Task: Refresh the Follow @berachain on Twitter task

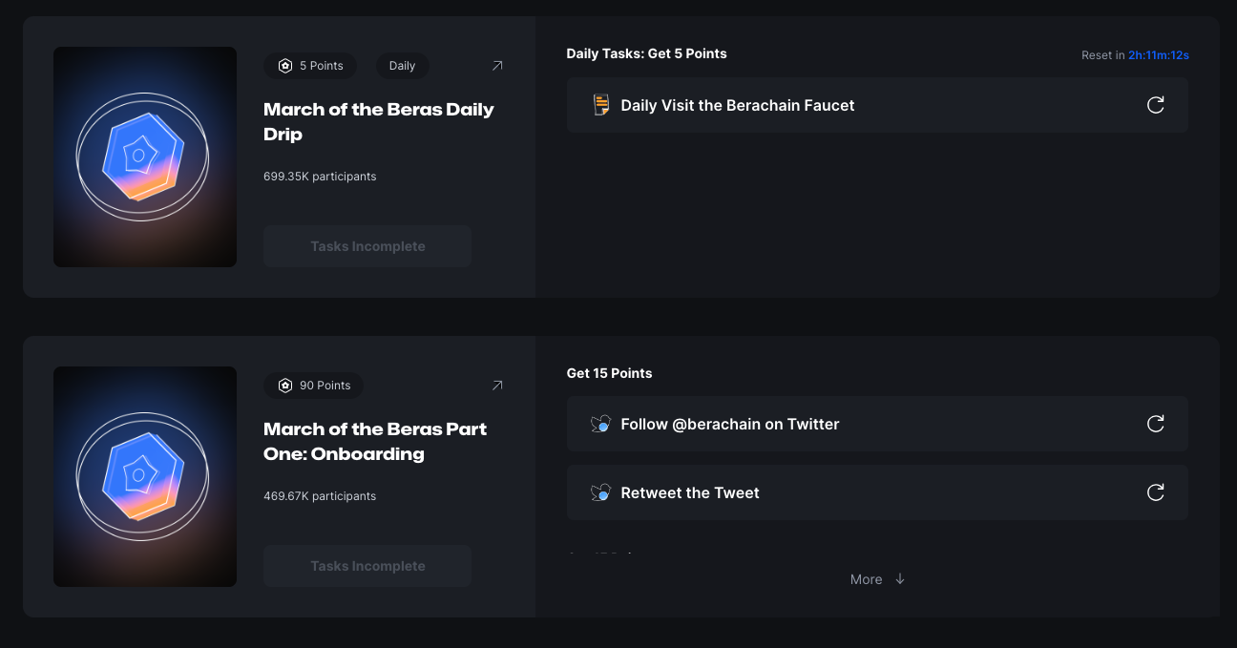Action: 1155,424
